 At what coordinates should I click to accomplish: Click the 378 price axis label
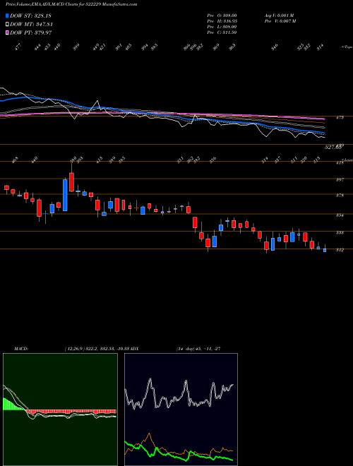[340, 196]
